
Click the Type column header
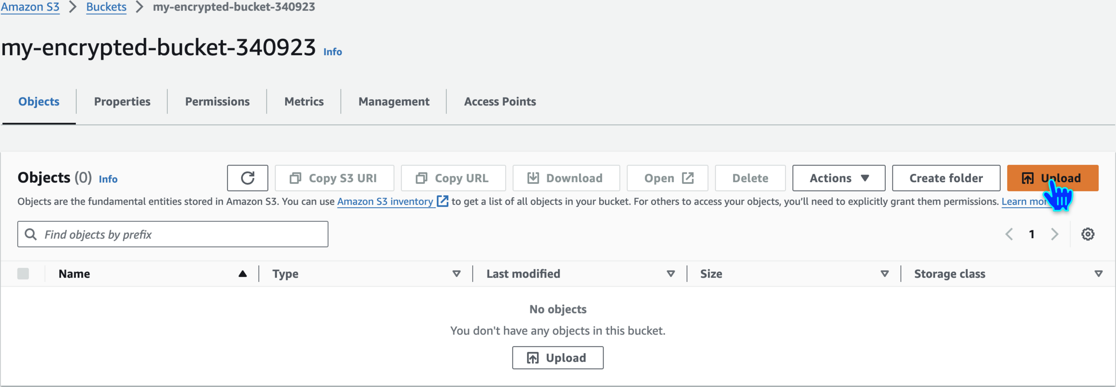(x=285, y=274)
